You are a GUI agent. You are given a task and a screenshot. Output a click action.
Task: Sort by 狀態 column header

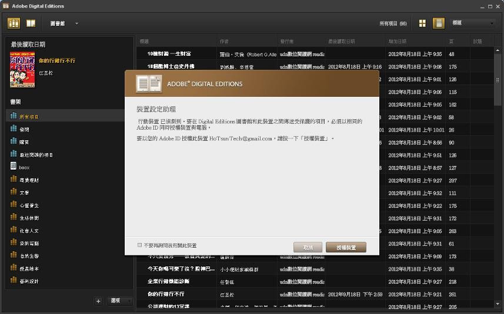(482, 41)
